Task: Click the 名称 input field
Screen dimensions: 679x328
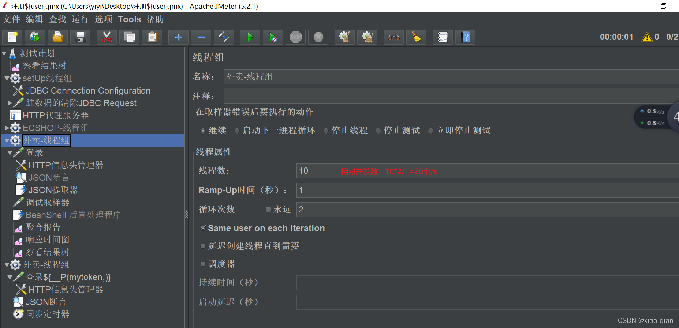Action: [x=451, y=77]
